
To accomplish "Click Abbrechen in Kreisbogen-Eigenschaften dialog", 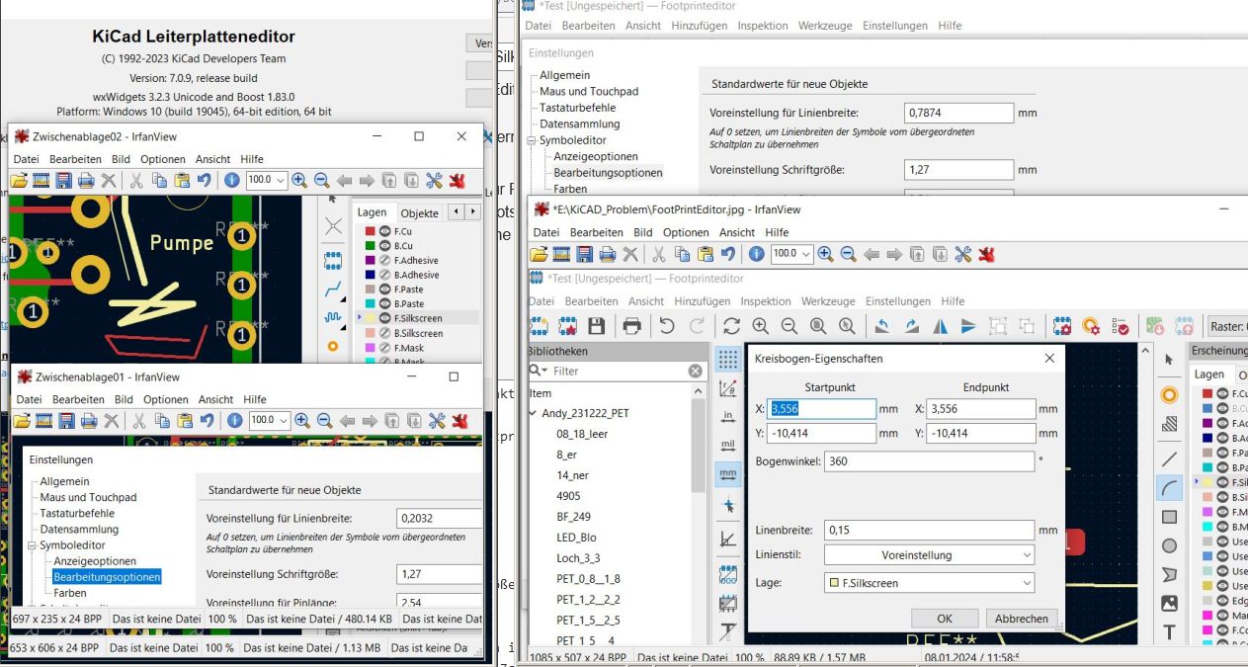I will point(1021,619).
